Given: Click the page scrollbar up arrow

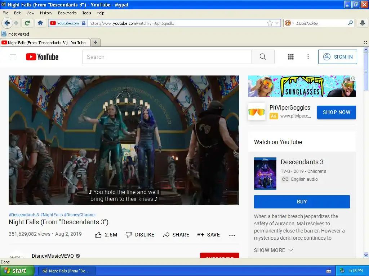Looking at the screenshot, I should pos(366,50).
